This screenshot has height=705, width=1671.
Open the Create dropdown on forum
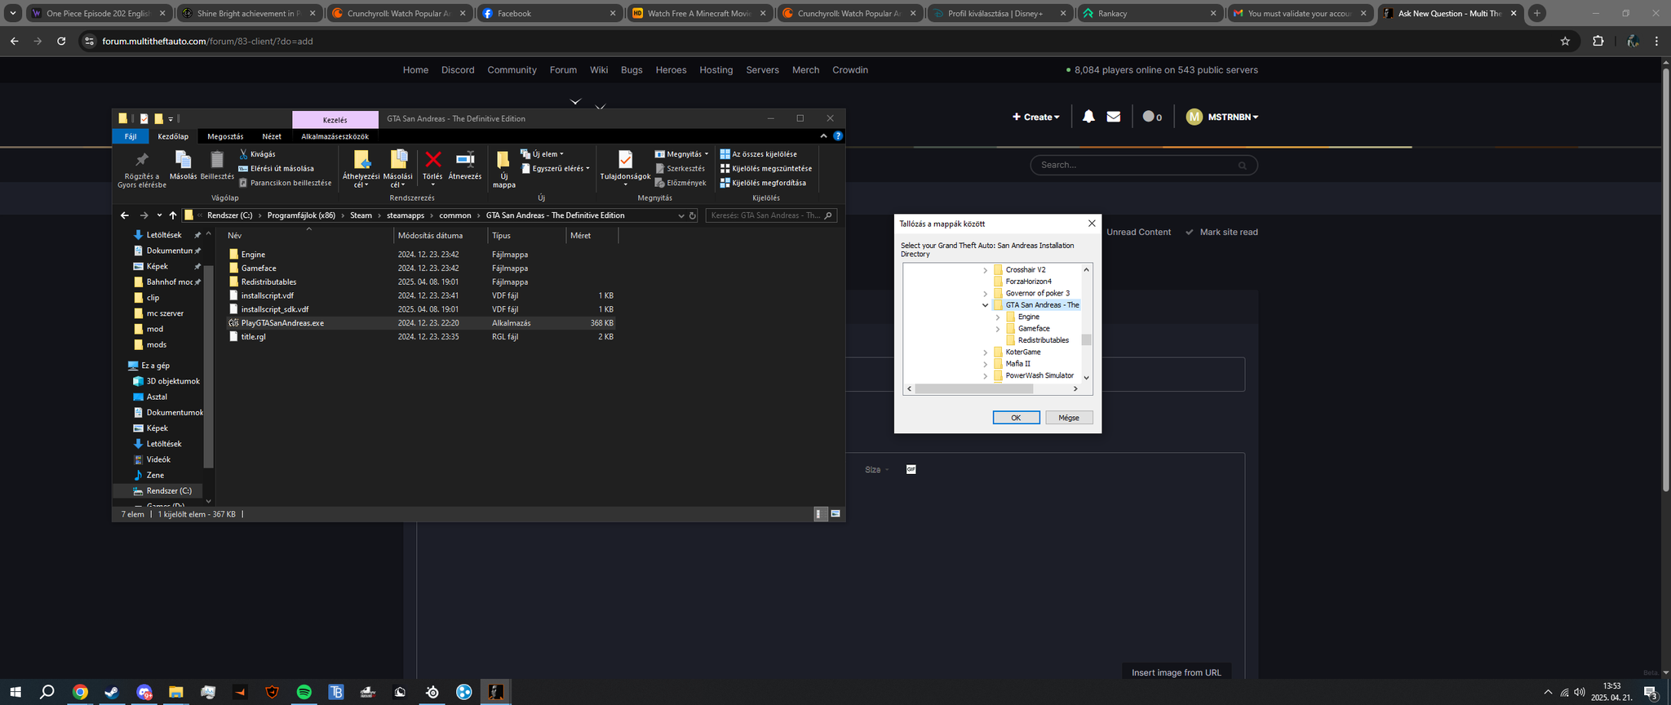(x=1036, y=117)
